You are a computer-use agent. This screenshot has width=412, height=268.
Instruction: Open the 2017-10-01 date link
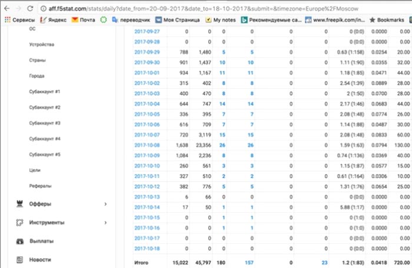147,73
